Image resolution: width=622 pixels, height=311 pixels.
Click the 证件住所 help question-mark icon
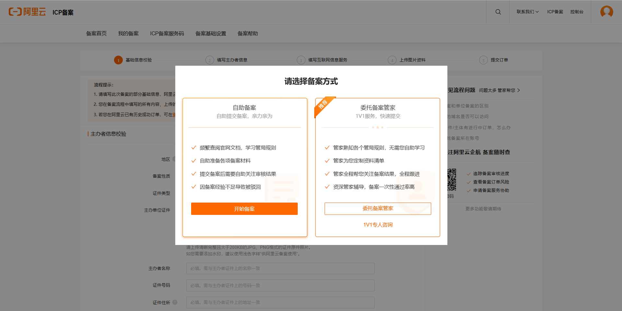pos(175,302)
